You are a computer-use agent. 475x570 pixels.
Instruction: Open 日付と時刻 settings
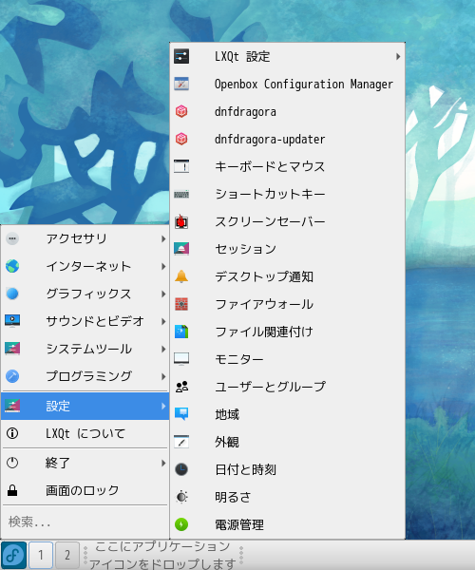[287, 469]
